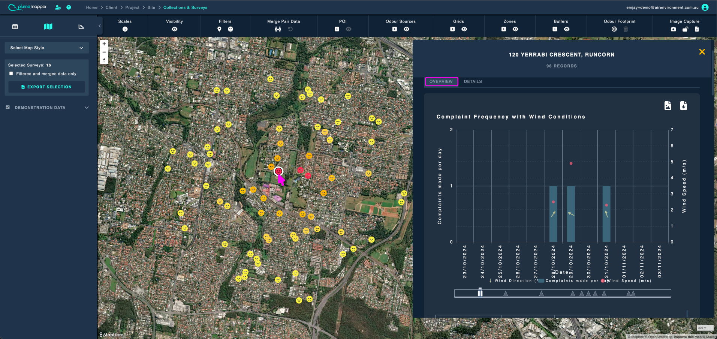Switch to the Overview tab

point(441,81)
